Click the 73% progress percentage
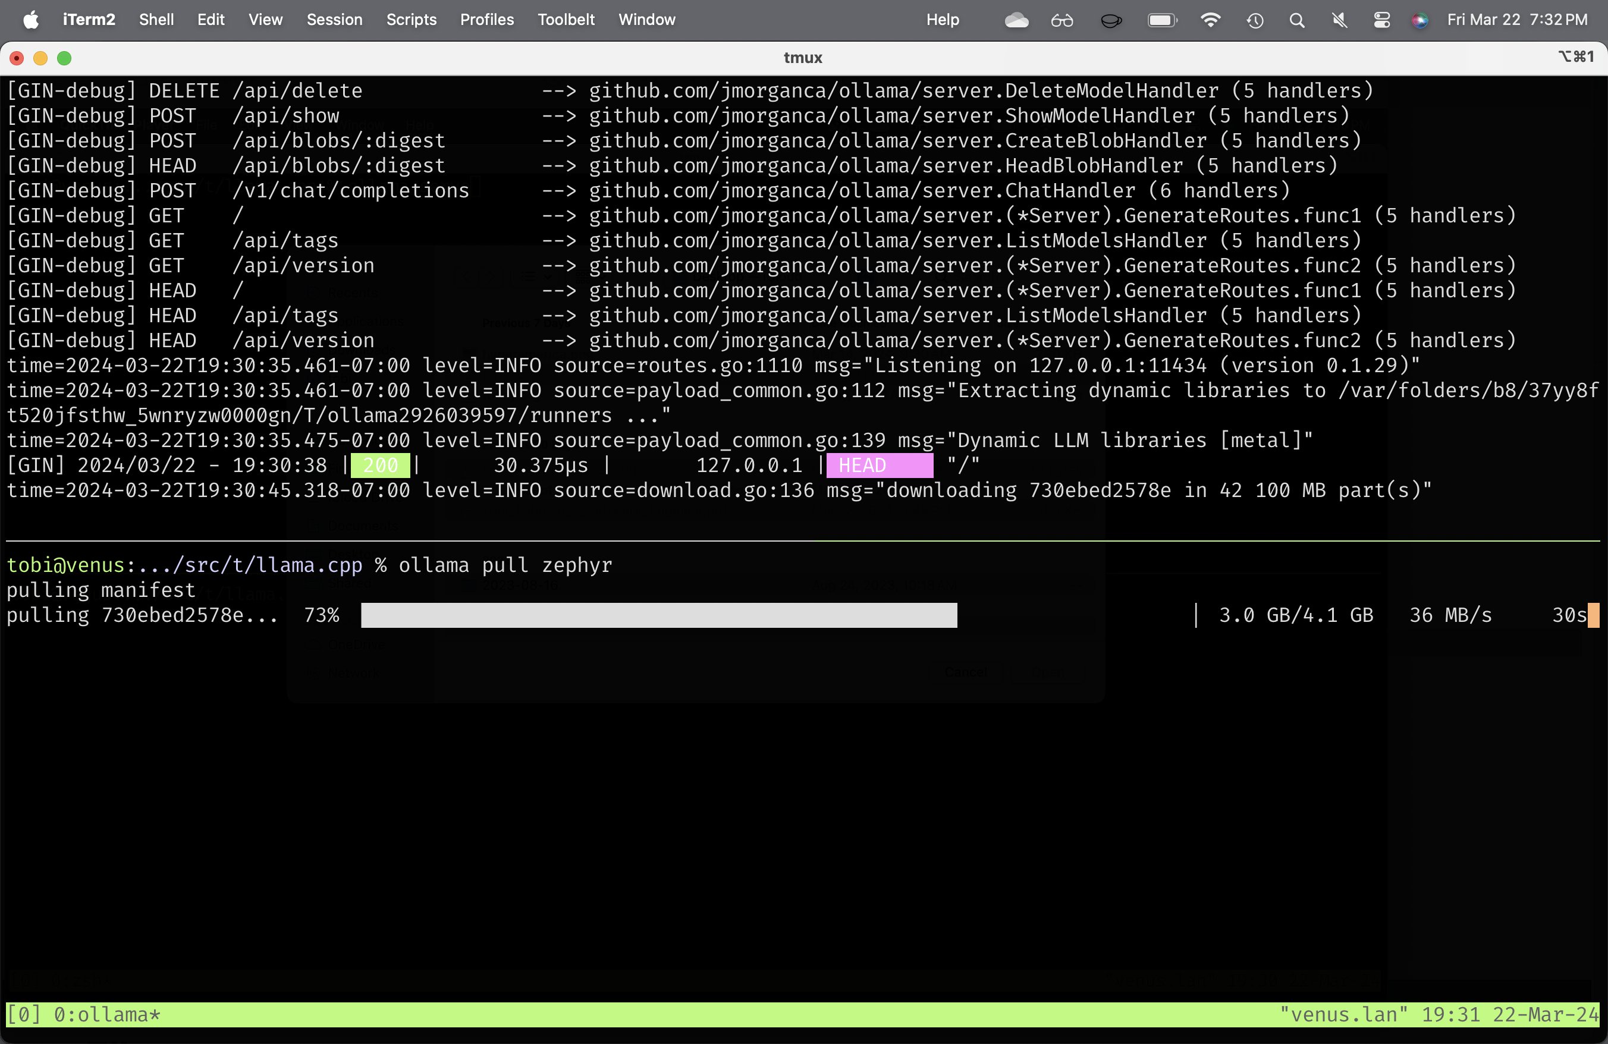1608x1044 pixels. pos(321,615)
